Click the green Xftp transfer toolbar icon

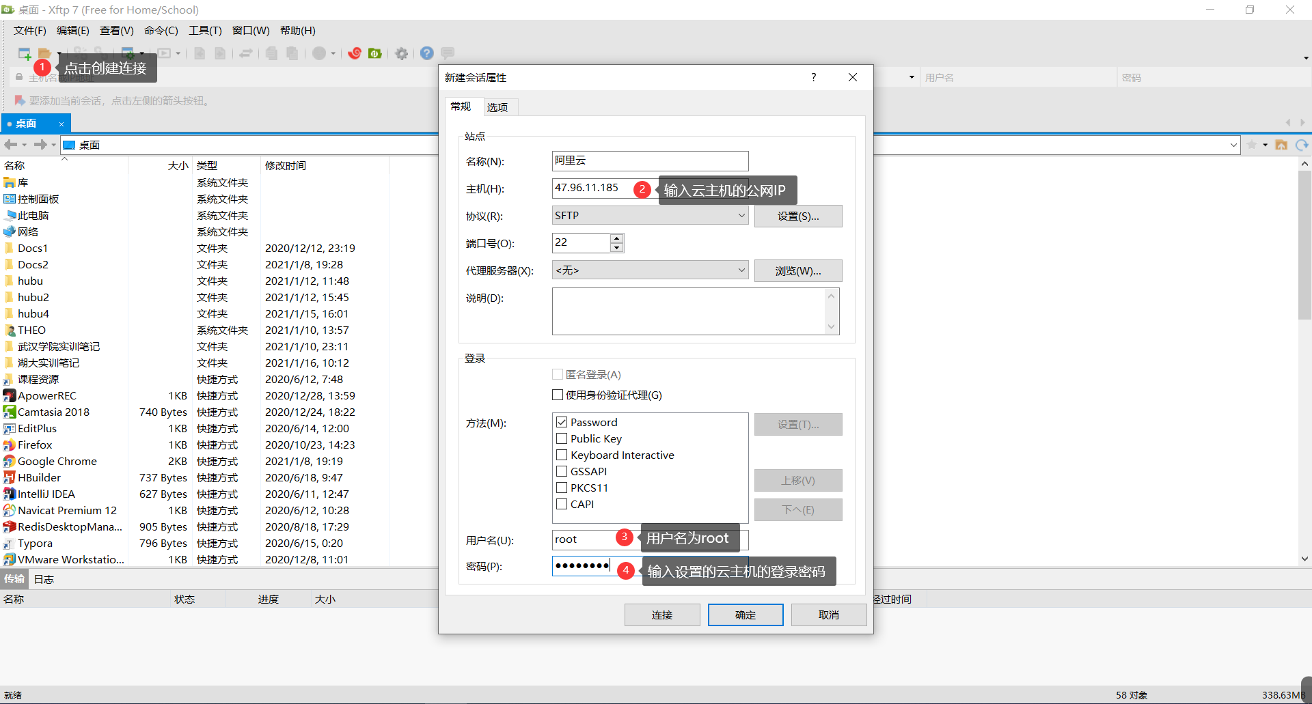pos(375,53)
